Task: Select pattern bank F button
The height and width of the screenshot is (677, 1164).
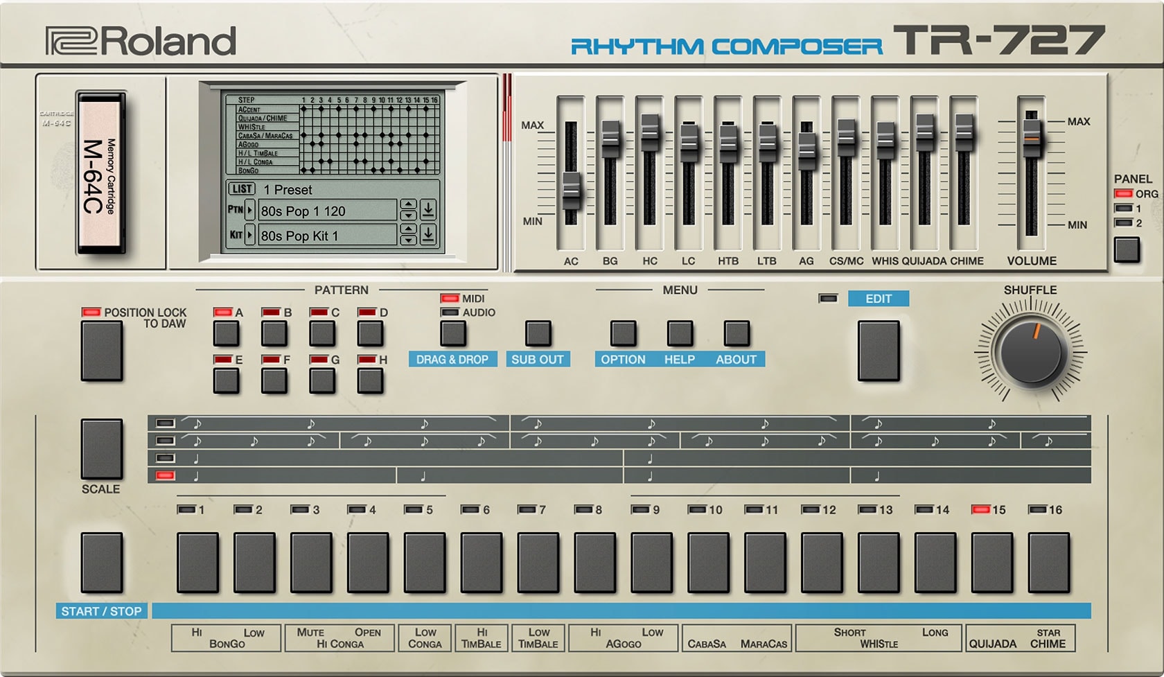Action: point(274,381)
